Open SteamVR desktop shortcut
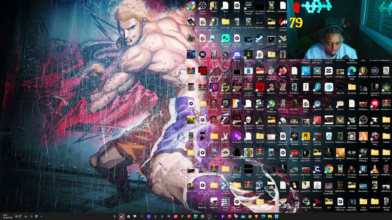 [x=317, y=106]
